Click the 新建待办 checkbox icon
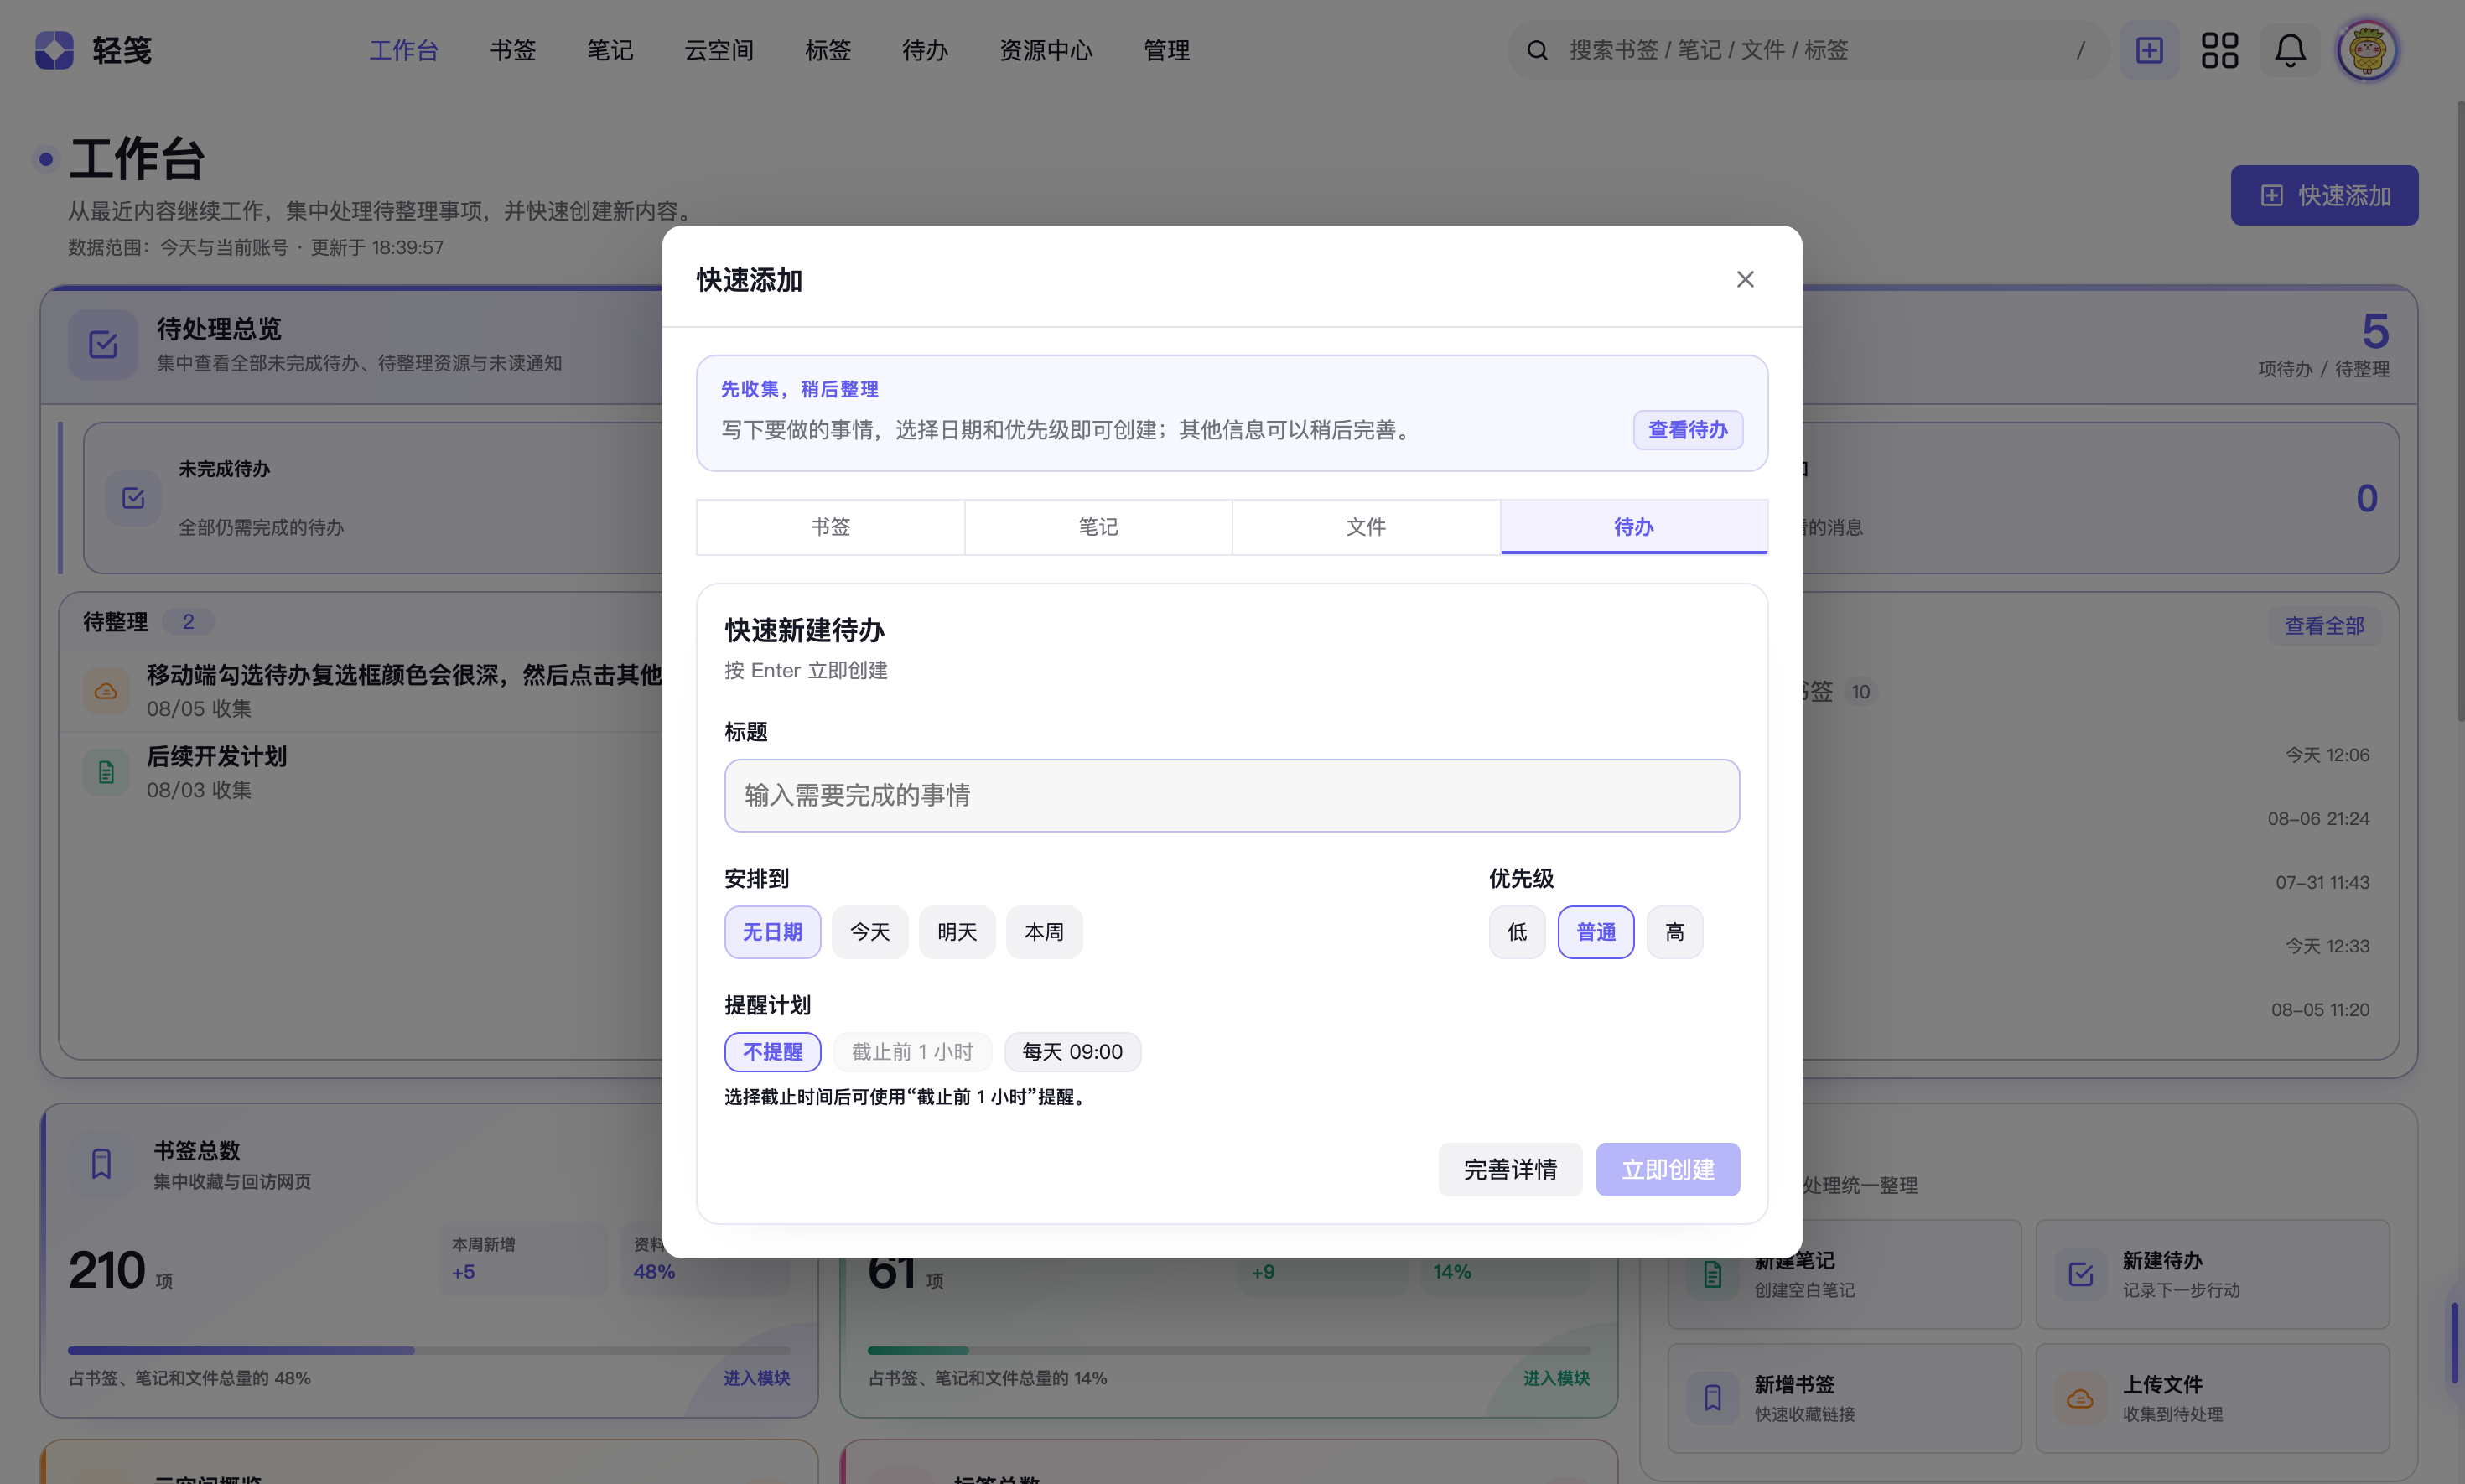The height and width of the screenshot is (1484, 2465). pyautogui.click(x=2081, y=1274)
